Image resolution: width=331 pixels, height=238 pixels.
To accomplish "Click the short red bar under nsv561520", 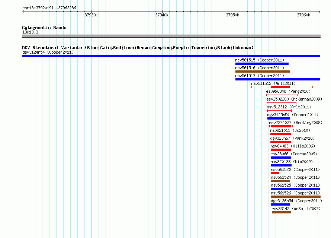I will (x=275, y=173).
